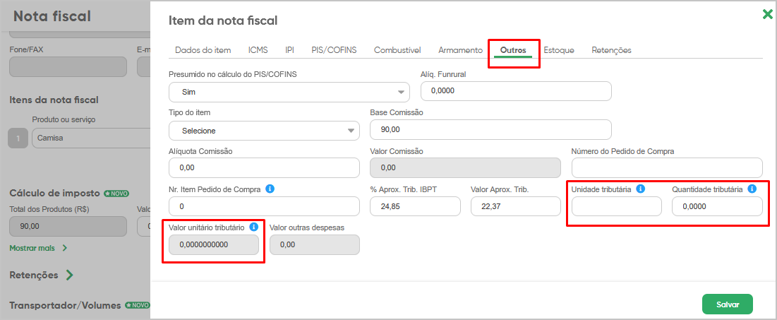Click info icon beside Valor unitário tributário
The image size is (777, 320).
(x=254, y=227)
